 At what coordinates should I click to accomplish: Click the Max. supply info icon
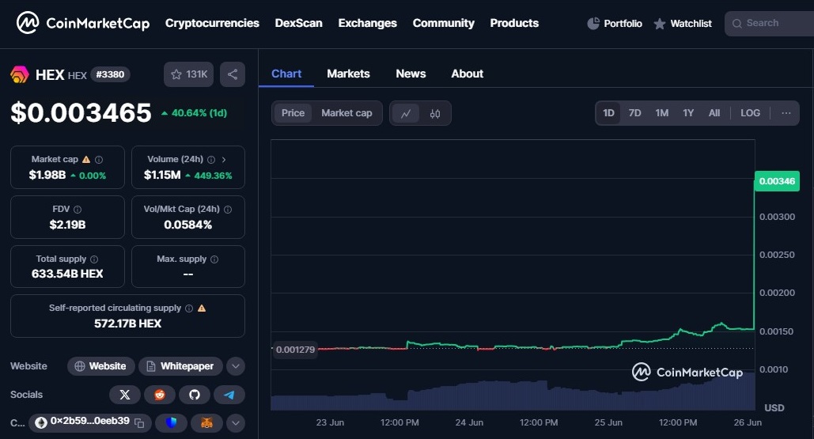(214, 259)
